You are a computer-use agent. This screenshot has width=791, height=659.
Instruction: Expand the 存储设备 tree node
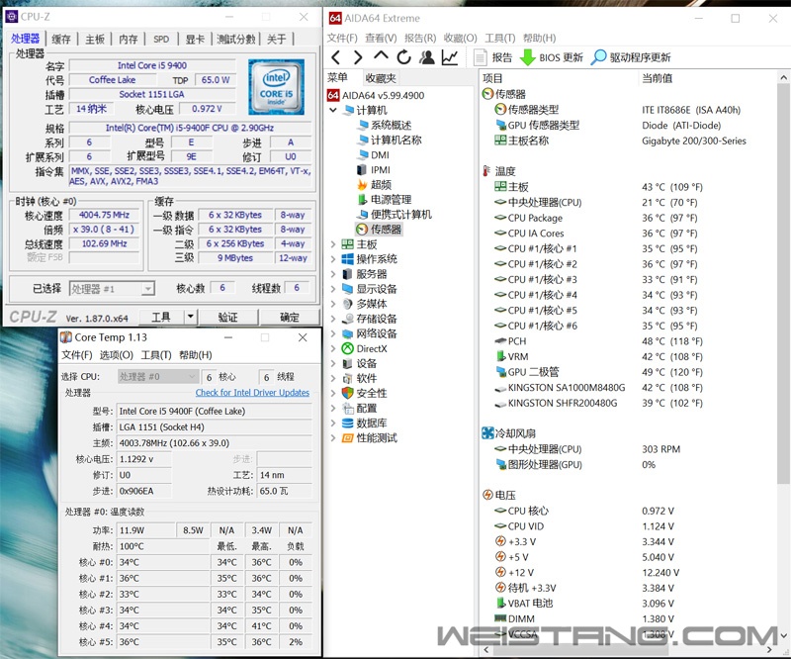tap(333, 319)
